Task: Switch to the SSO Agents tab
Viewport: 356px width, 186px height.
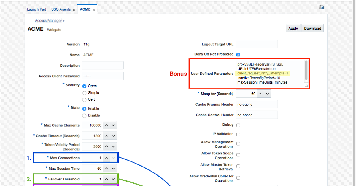Action: pyautogui.click(x=61, y=9)
